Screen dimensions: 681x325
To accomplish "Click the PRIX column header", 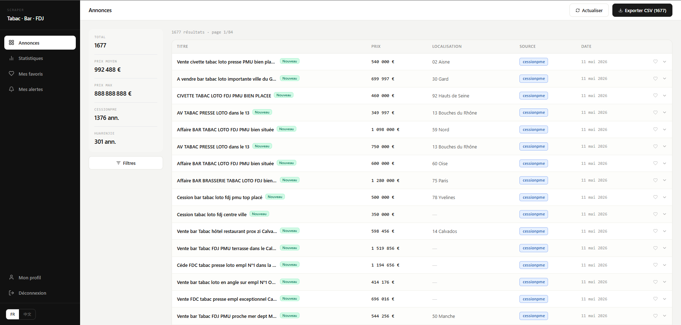I will 376,46.
